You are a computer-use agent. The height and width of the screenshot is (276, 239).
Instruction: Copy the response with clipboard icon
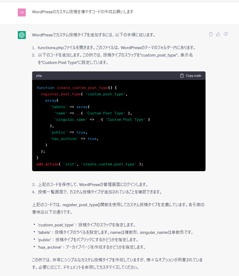[x=211, y=34]
